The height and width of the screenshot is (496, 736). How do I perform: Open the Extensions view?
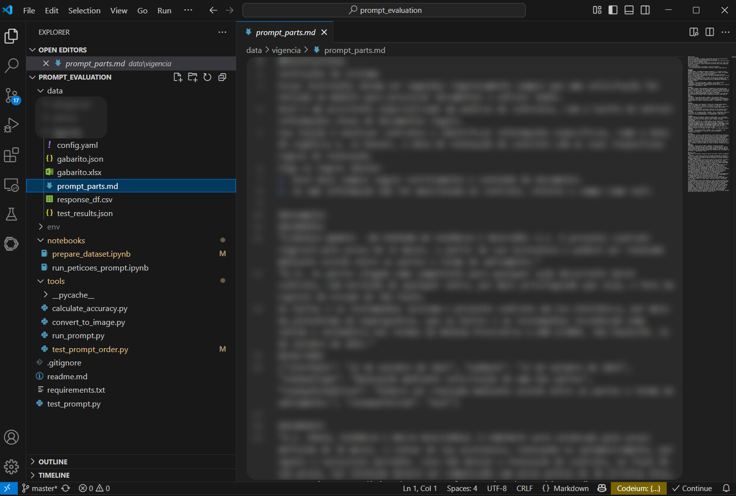(x=11, y=155)
